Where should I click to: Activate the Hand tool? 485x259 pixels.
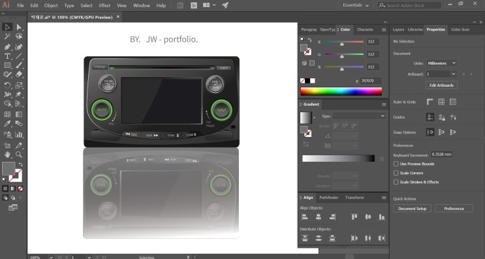coord(7,154)
